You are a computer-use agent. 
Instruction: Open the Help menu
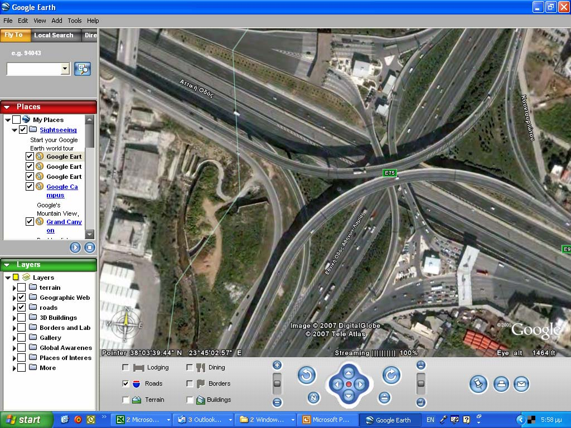tap(93, 21)
